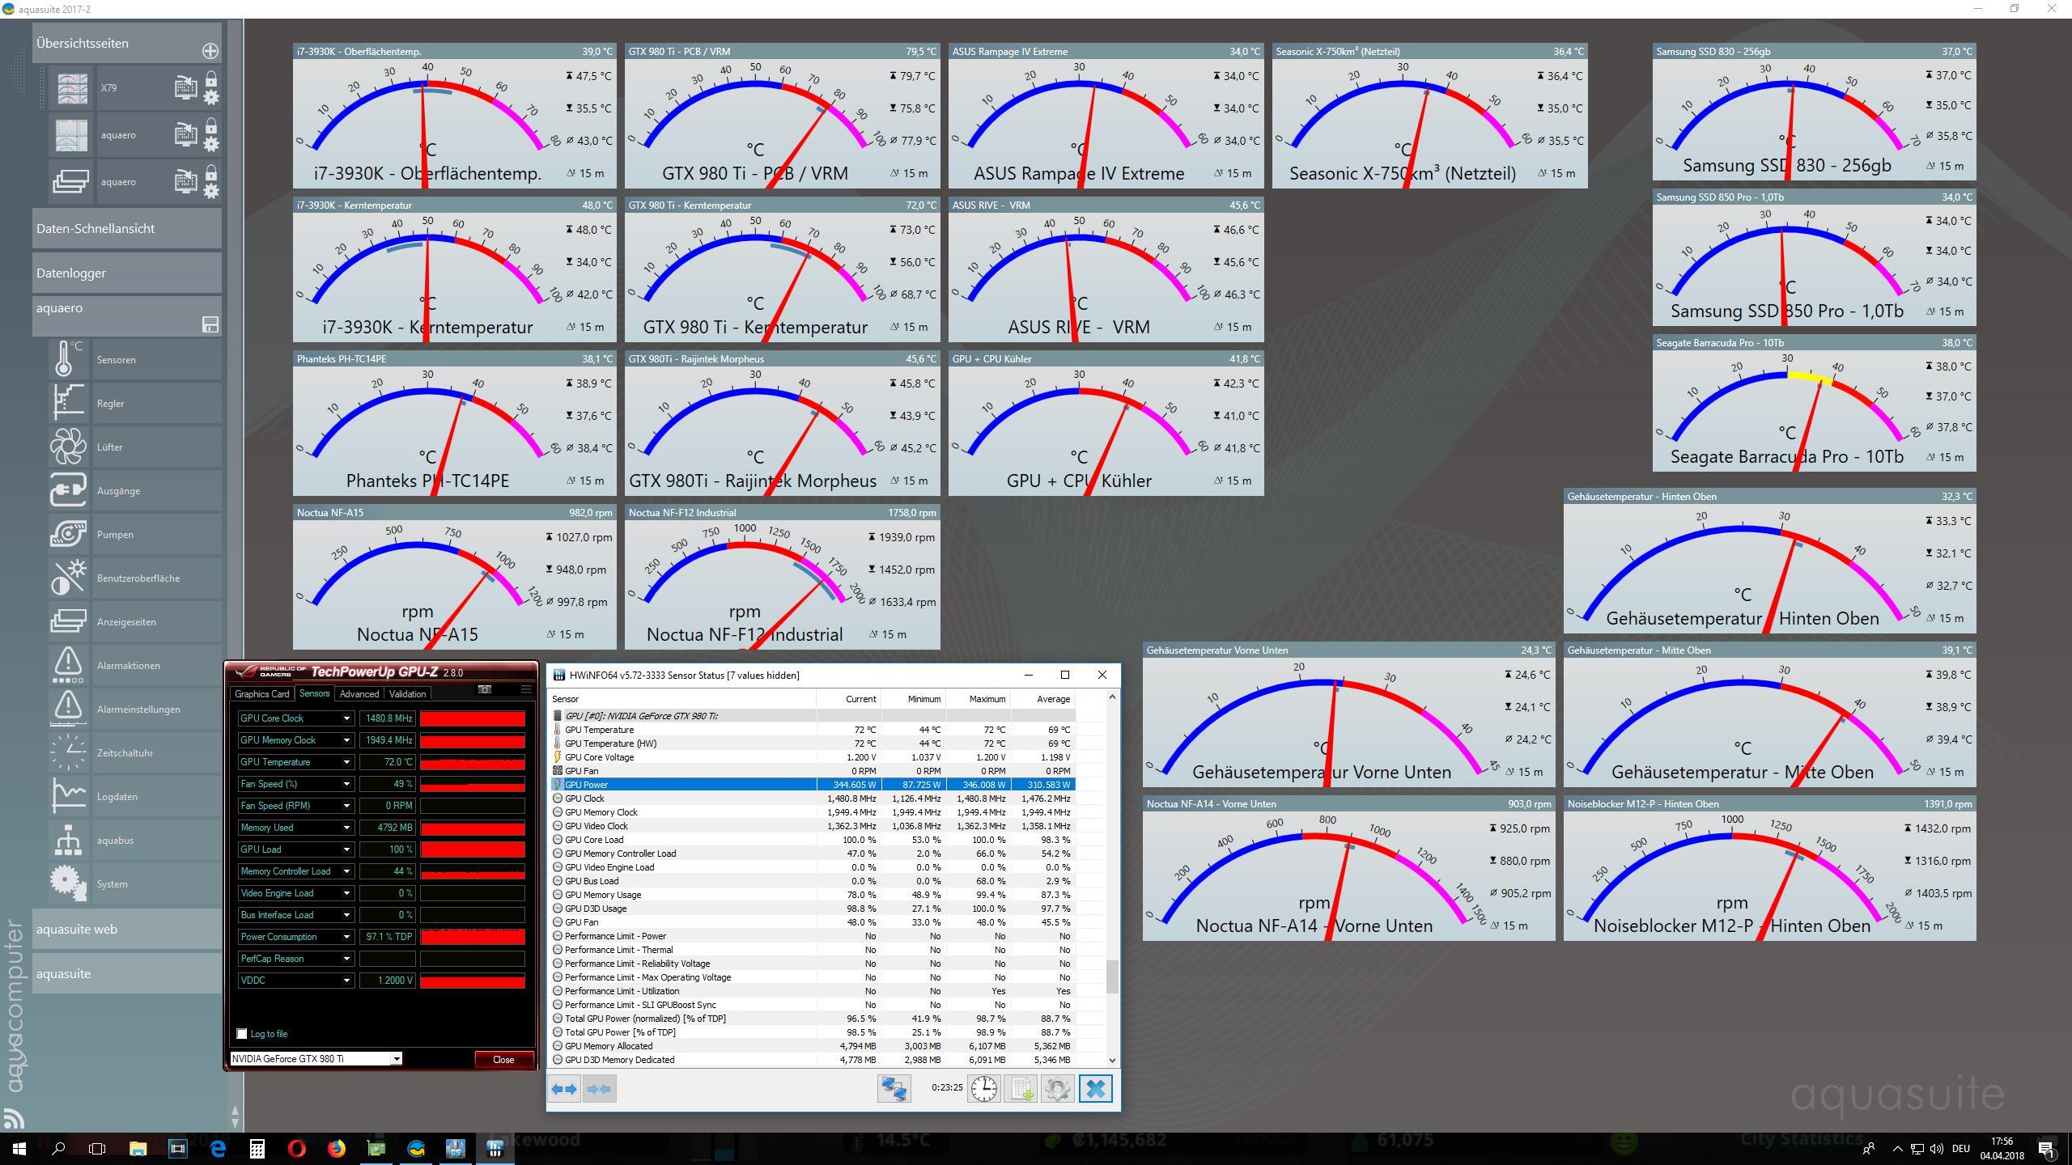Open aquabus network section
The image size is (2072, 1165).
(x=135, y=841)
